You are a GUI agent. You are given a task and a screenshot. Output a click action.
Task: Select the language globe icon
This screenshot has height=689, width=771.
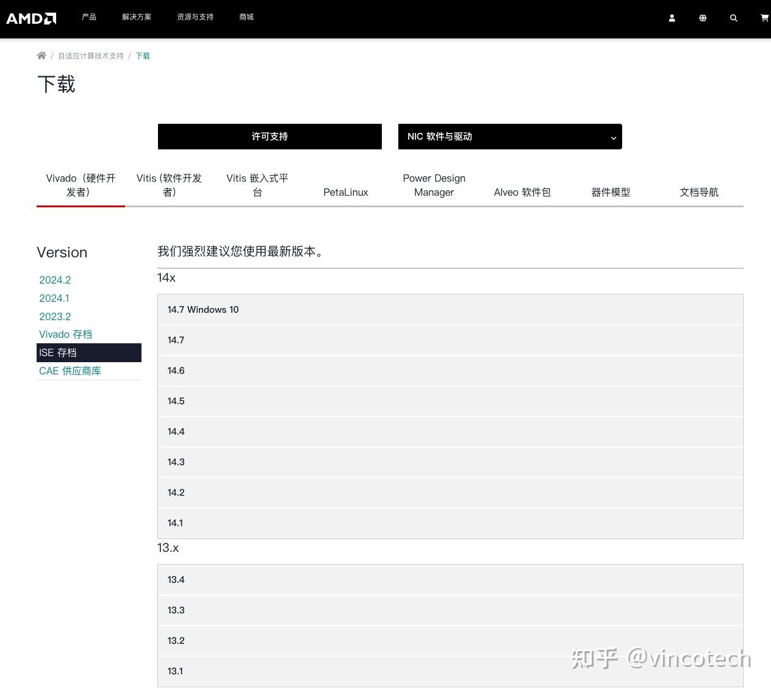pyautogui.click(x=703, y=18)
